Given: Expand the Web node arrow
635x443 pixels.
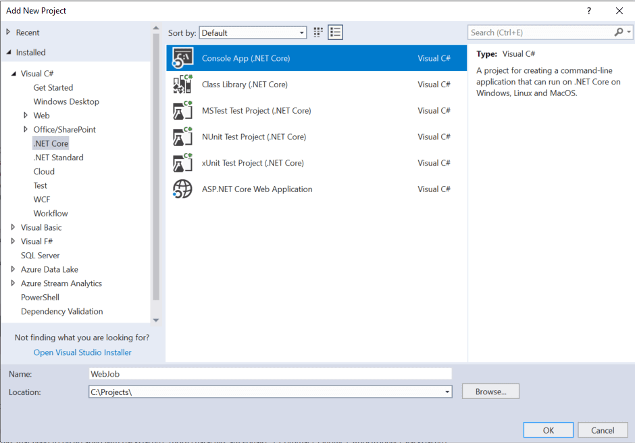Looking at the screenshot, I should (26, 116).
